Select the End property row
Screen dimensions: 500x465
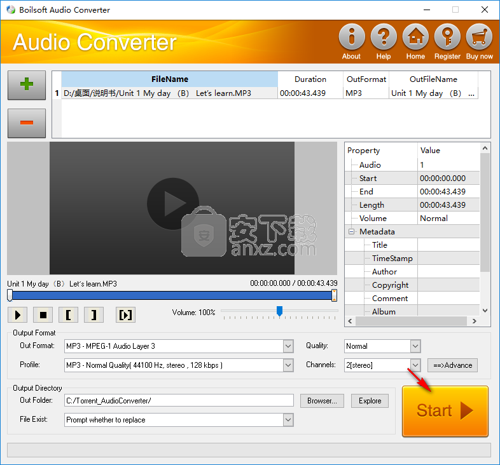pos(412,192)
